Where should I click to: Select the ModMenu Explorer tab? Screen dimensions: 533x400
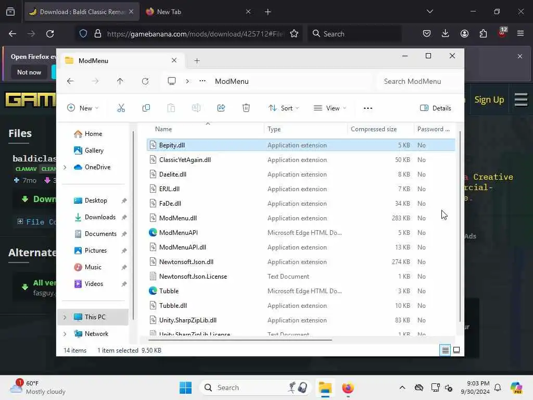click(122, 60)
